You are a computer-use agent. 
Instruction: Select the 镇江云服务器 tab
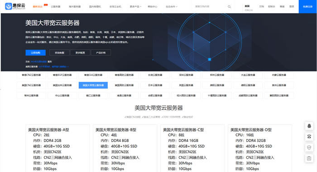coord(93,96)
